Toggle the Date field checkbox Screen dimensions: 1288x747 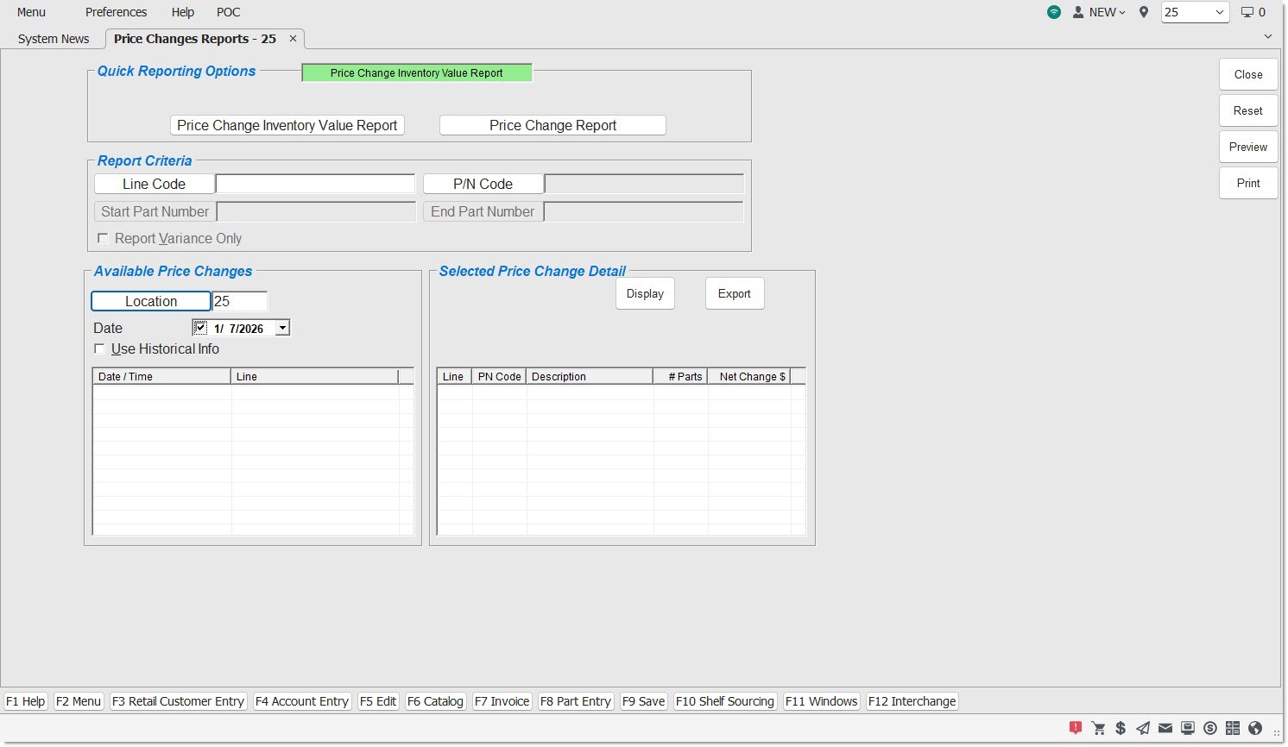point(200,328)
